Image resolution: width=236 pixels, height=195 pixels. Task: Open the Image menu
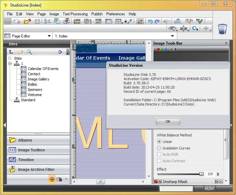pos(54,14)
